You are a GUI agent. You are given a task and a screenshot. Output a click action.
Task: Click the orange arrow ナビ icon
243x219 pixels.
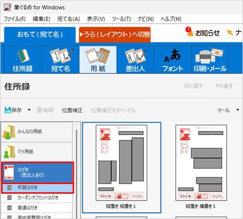(x=230, y=33)
